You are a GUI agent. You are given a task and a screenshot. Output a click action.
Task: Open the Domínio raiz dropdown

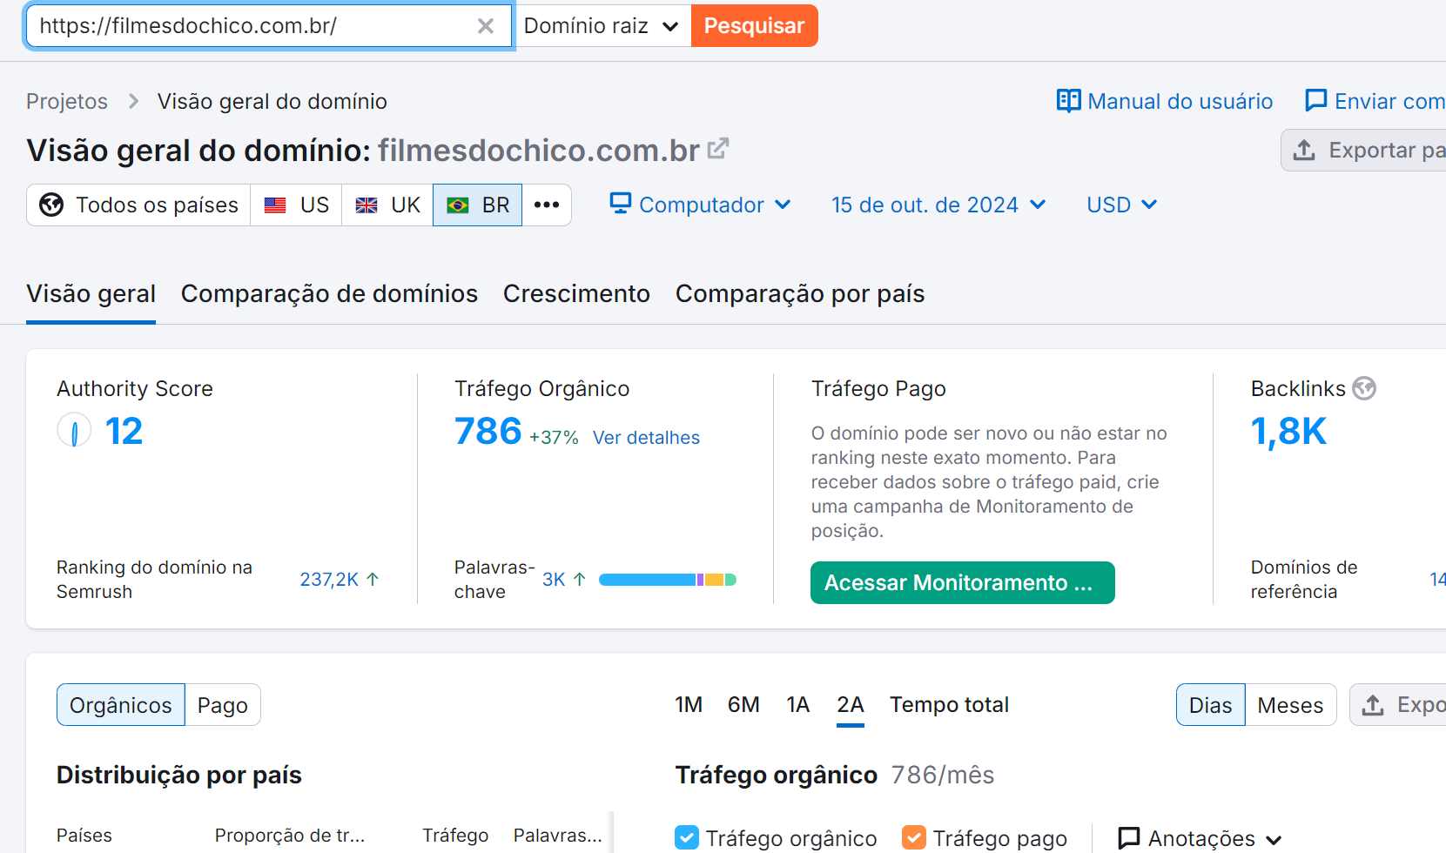pos(602,26)
